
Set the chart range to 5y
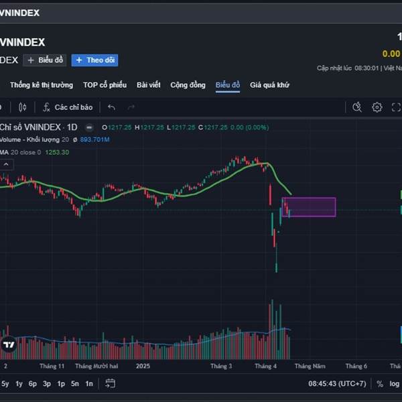(x=5, y=383)
